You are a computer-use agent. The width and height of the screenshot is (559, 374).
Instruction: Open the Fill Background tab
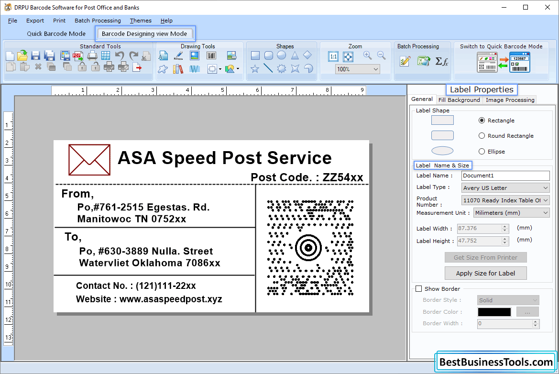pos(459,100)
